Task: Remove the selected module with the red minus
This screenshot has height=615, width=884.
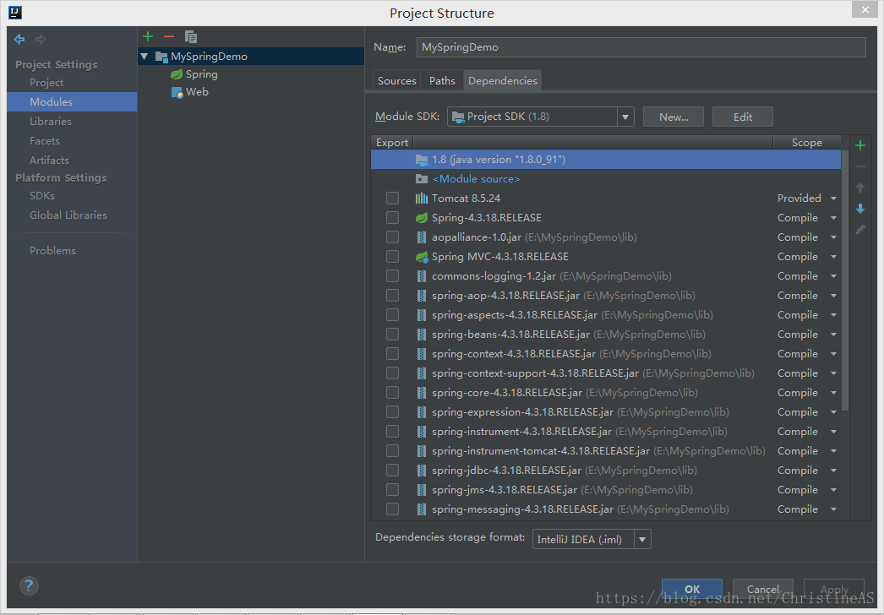Action: click(x=169, y=36)
